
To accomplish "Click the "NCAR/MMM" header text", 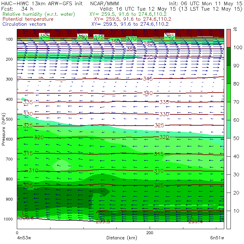I will pos(105,3).
